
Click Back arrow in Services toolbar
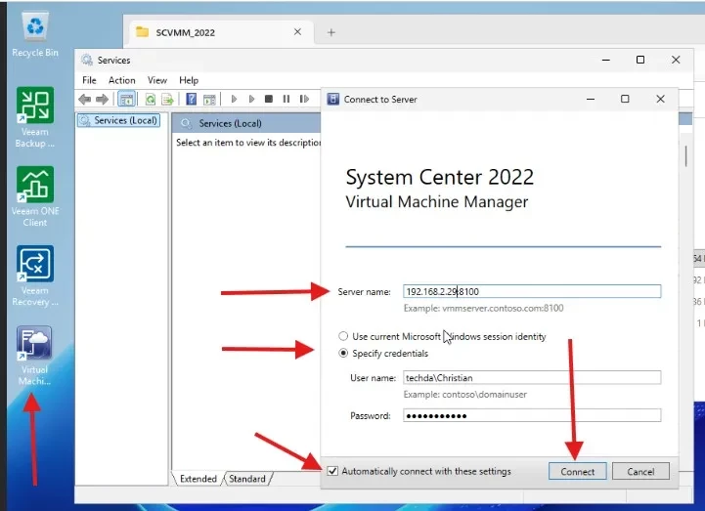pyautogui.click(x=84, y=99)
